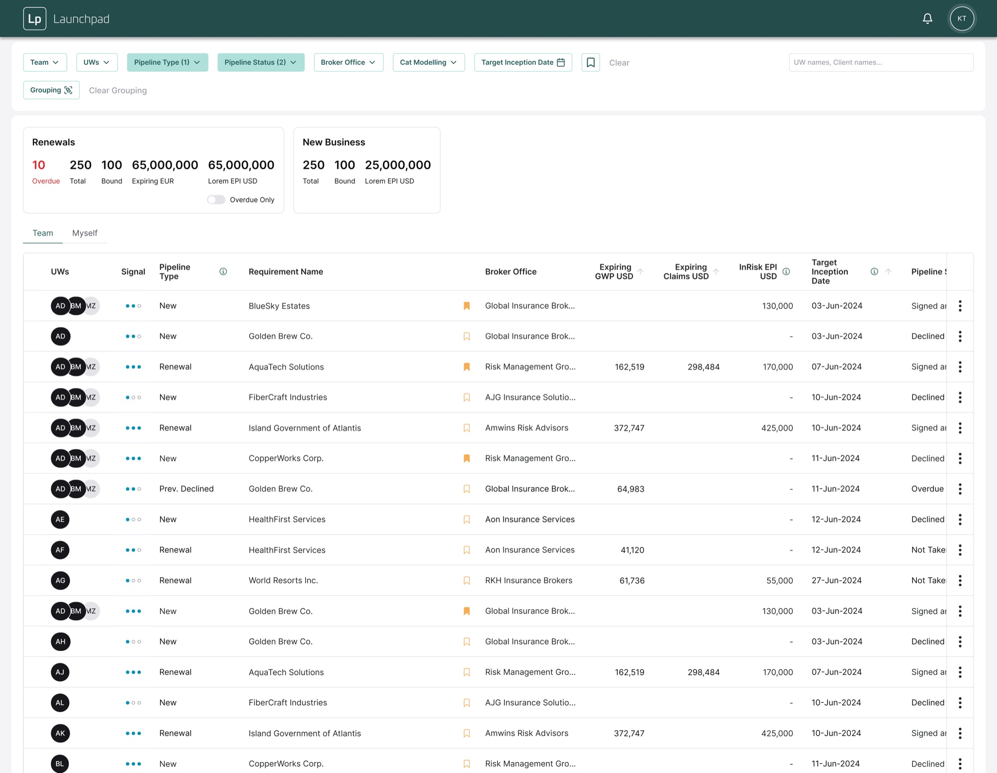The height and width of the screenshot is (773, 997).
Task: Open the Target Inception Date picker
Action: coord(523,62)
